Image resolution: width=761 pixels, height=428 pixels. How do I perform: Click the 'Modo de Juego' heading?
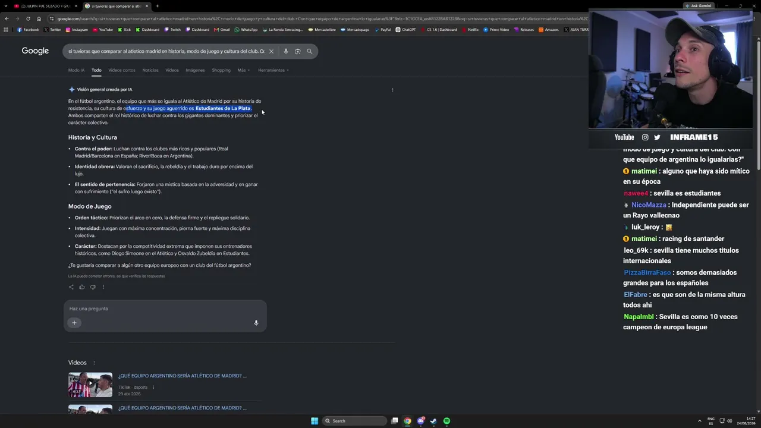pyautogui.click(x=90, y=206)
